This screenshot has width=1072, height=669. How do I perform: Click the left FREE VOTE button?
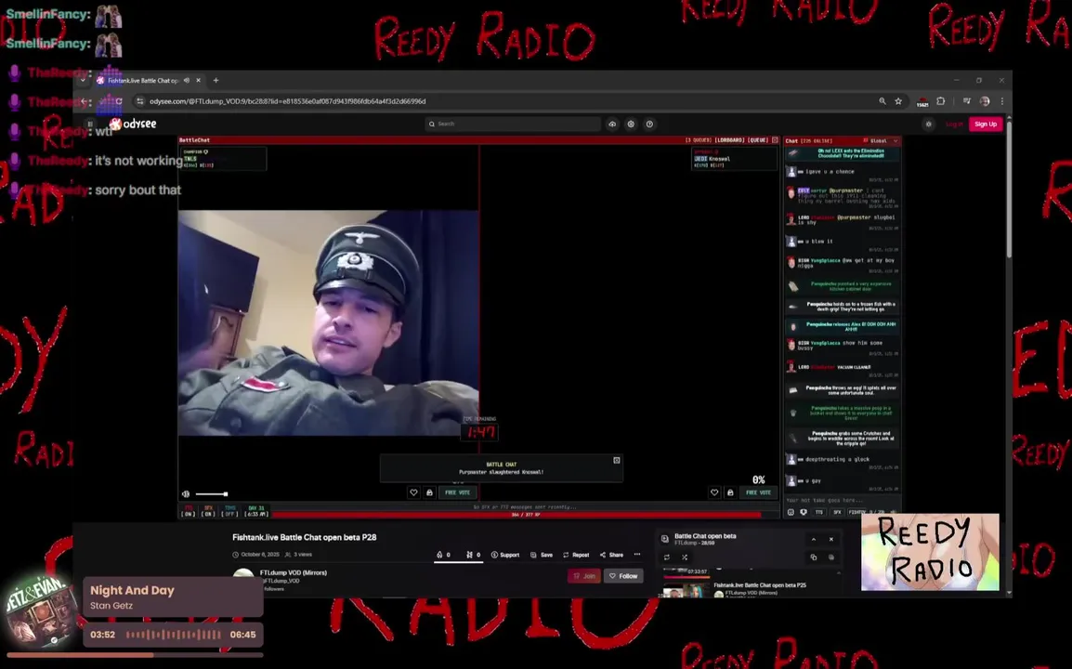457,492
